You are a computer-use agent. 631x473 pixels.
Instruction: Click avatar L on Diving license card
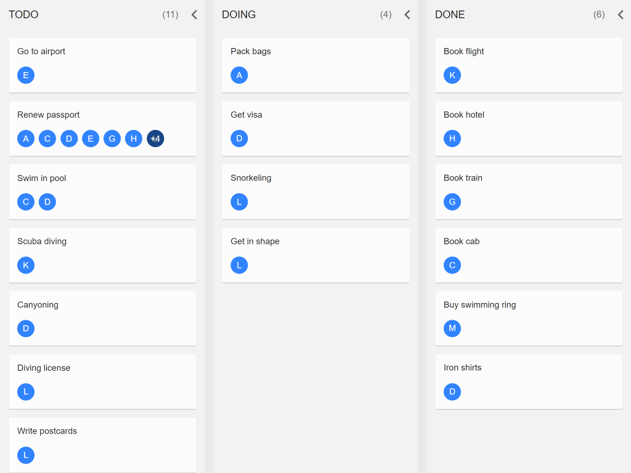(x=26, y=392)
